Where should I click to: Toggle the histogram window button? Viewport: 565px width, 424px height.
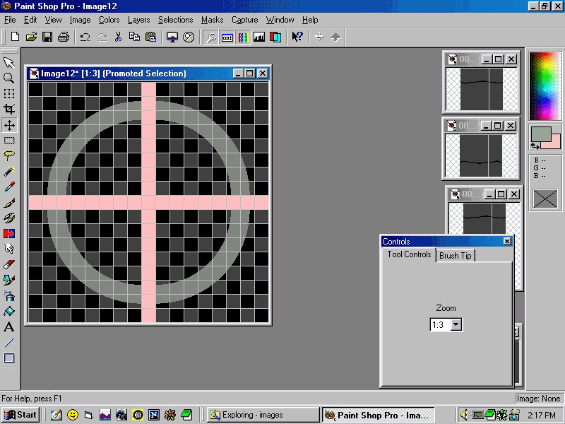tap(259, 37)
